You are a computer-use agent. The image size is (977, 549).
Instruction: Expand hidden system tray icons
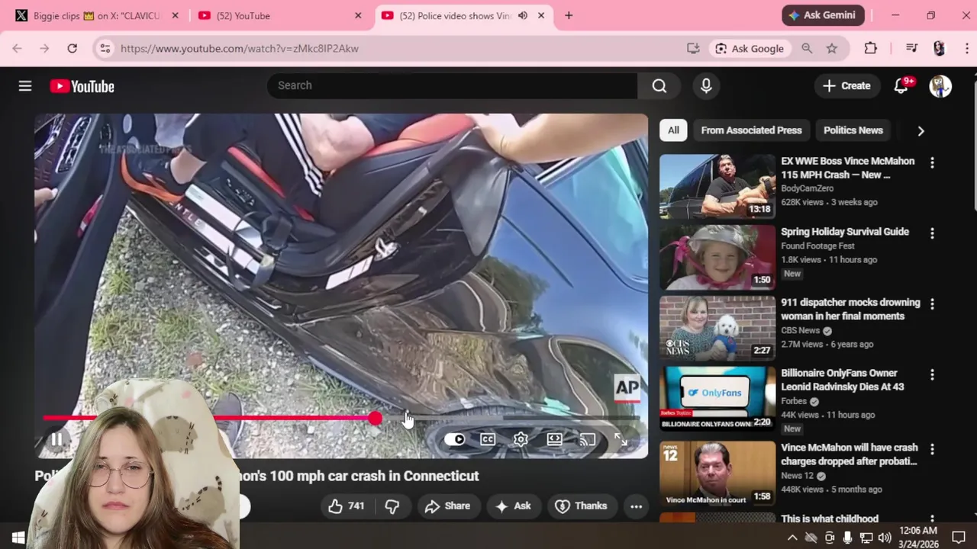click(x=792, y=538)
